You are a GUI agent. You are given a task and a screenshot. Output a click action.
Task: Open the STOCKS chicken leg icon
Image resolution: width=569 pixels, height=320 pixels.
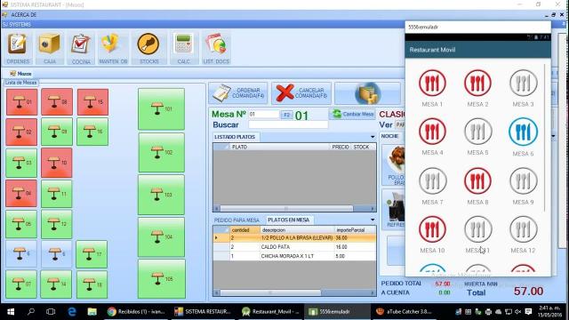click(148, 48)
